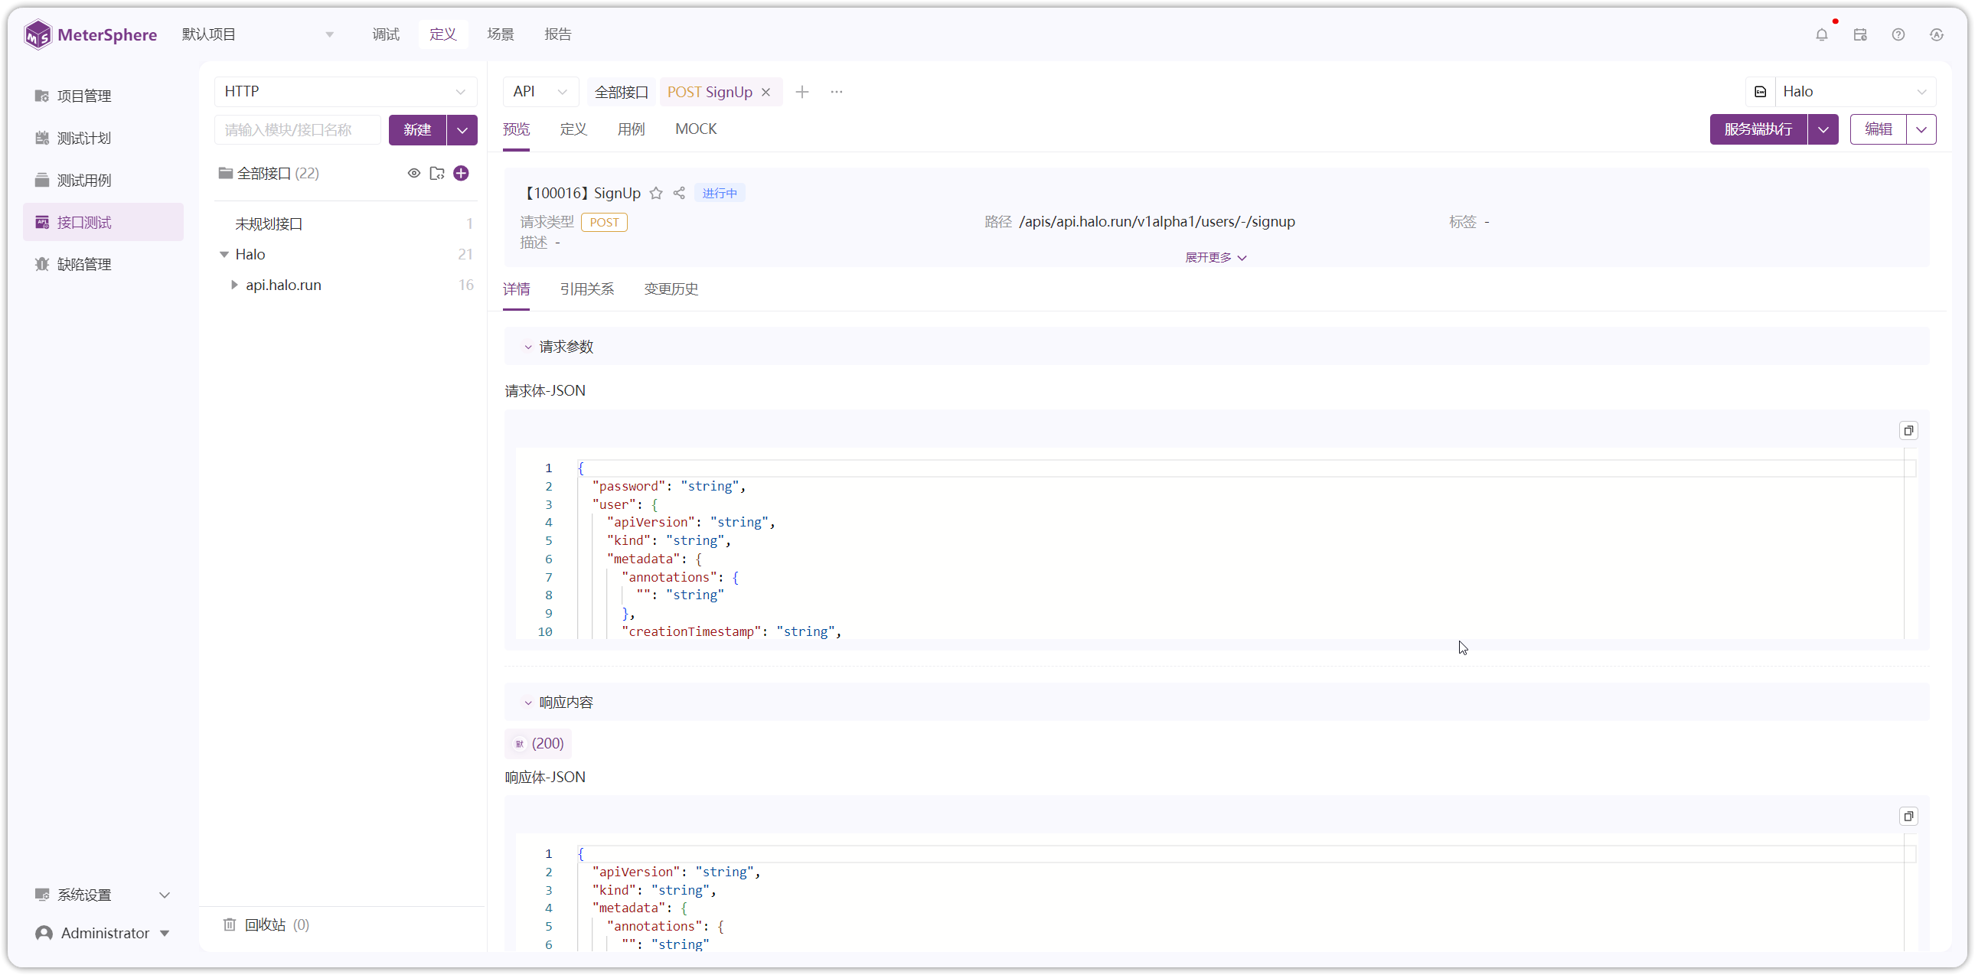Viewport: 1975px width, 975px height.
Task: Open the help question-mark icon
Action: point(1898,34)
